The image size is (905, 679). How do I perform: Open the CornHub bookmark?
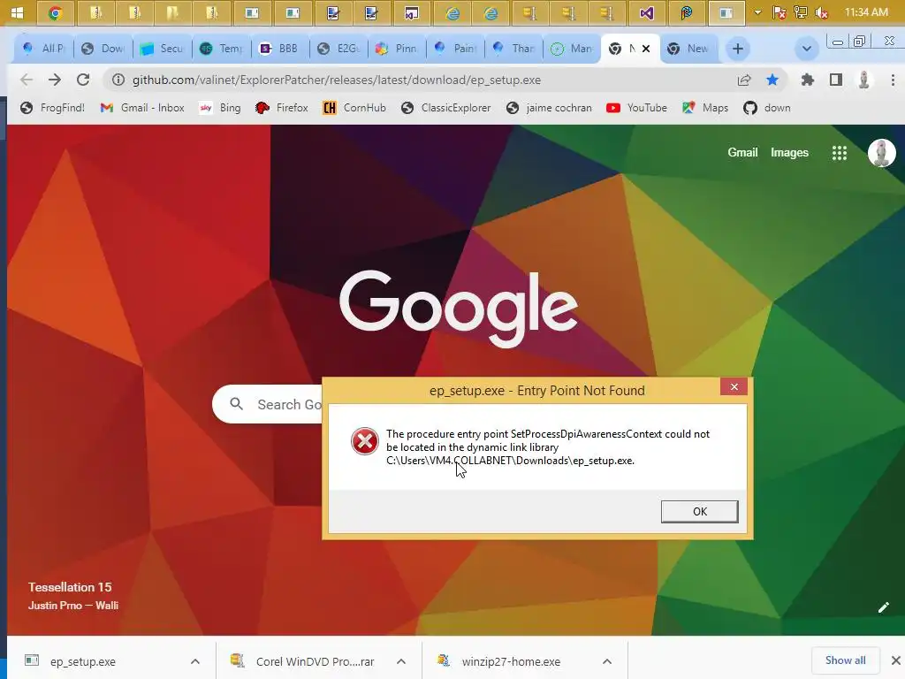354,108
